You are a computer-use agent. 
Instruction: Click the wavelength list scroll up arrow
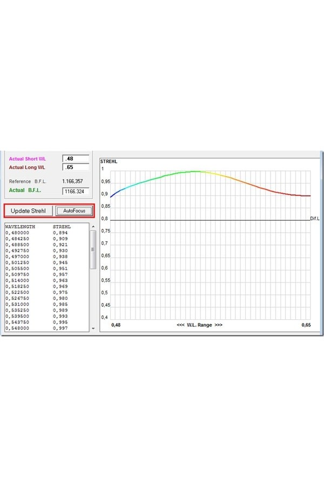93,226
